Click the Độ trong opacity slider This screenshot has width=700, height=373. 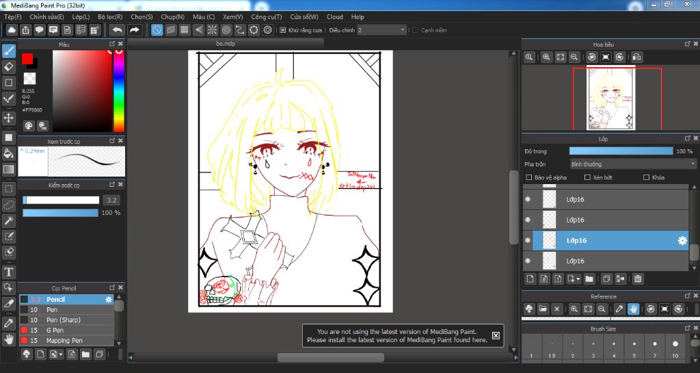(621, 151)
